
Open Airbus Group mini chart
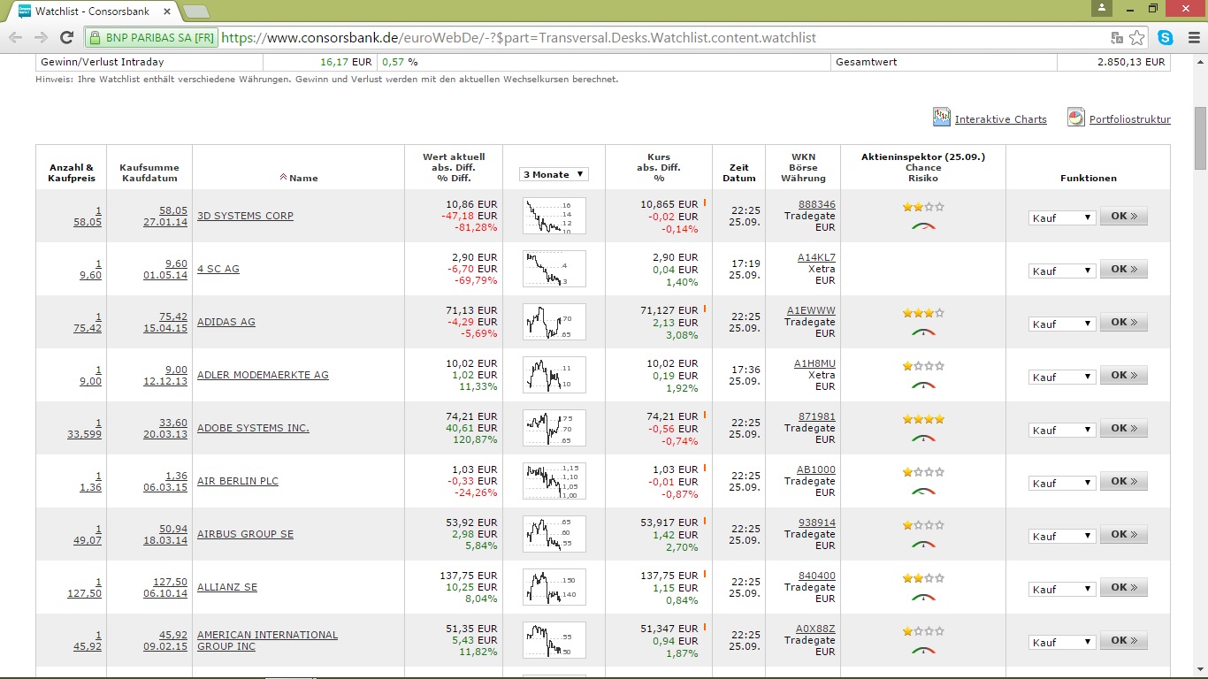click(x=554, y=534)
